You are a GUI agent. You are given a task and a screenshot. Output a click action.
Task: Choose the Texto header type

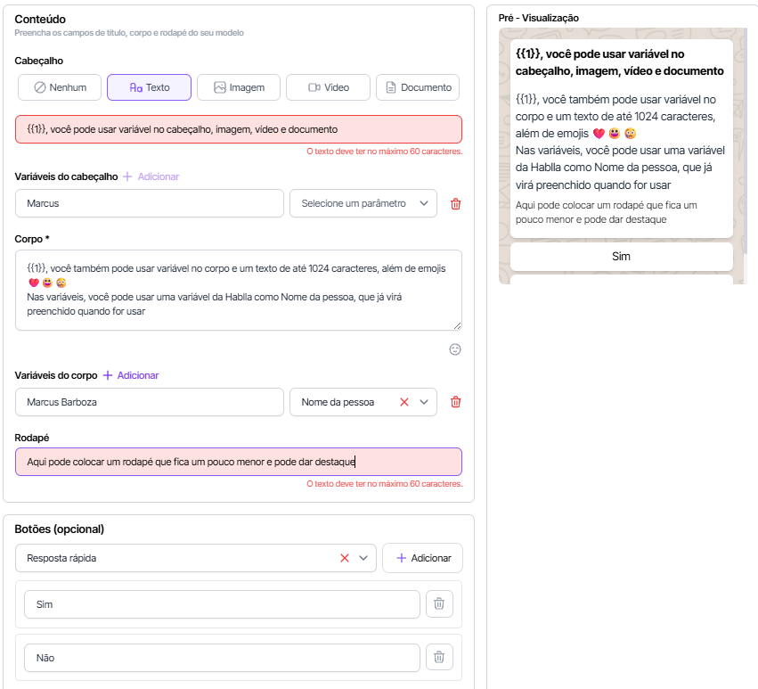pyautogui.click(x=149, y=87)
